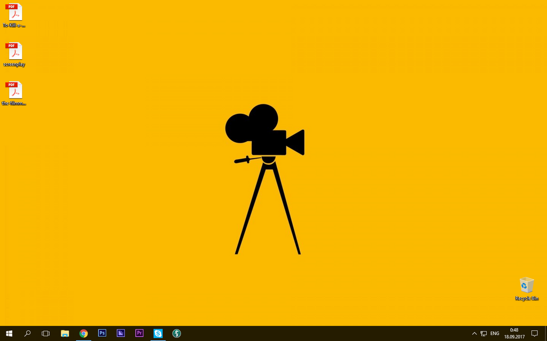Open the Windows Start menu
This screenshot has height=341, width=547.
click(x=9, y=334)
